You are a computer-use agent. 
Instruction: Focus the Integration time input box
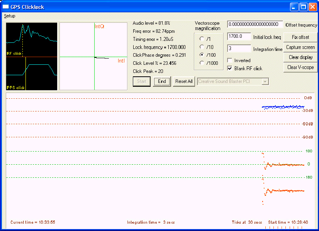click(239, 49)
